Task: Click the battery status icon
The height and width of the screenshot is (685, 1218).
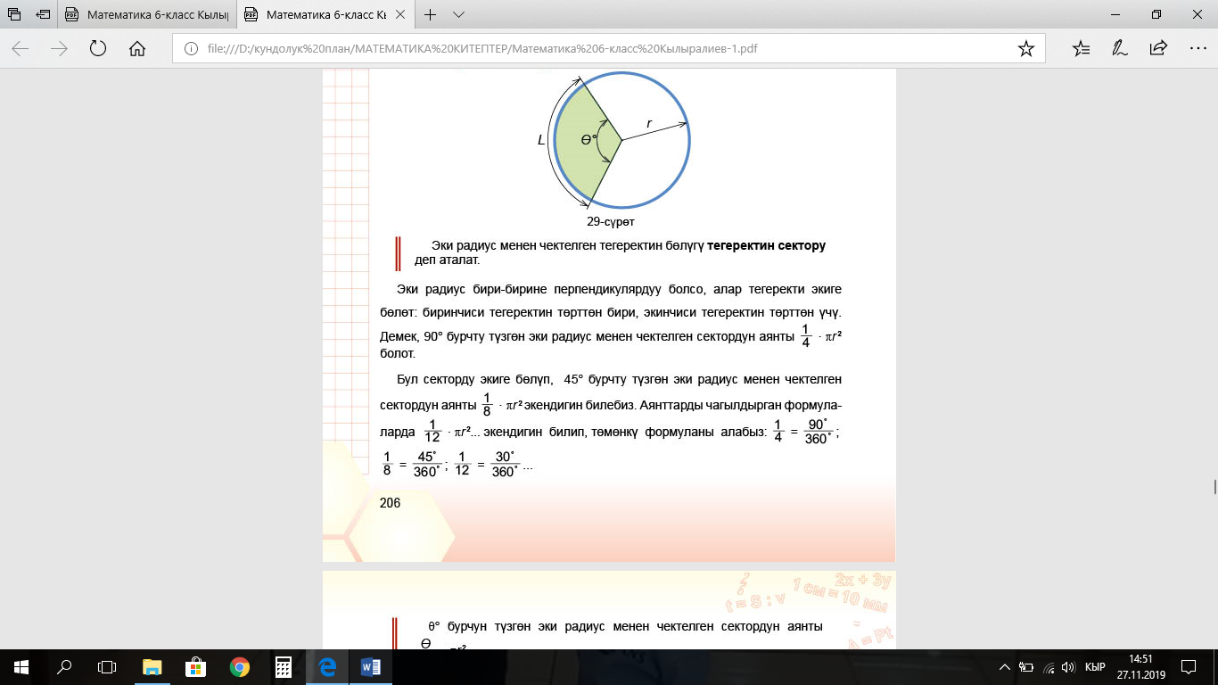Action: click(1026, 666)
